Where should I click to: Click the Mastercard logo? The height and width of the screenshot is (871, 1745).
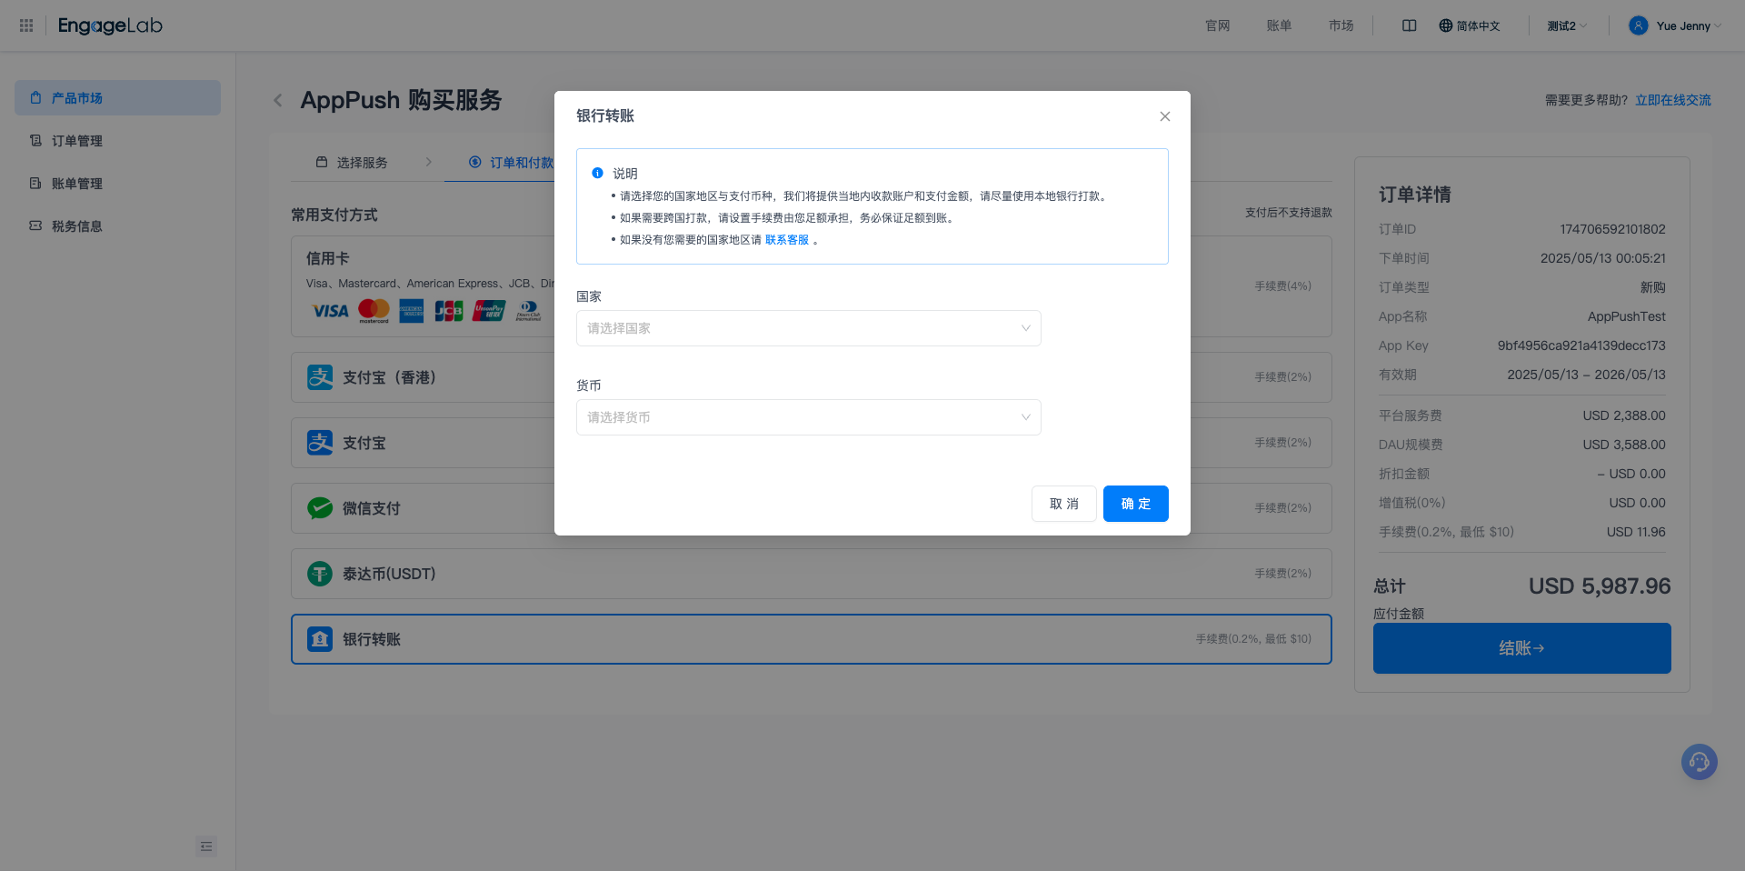click(x=374, y=311)
